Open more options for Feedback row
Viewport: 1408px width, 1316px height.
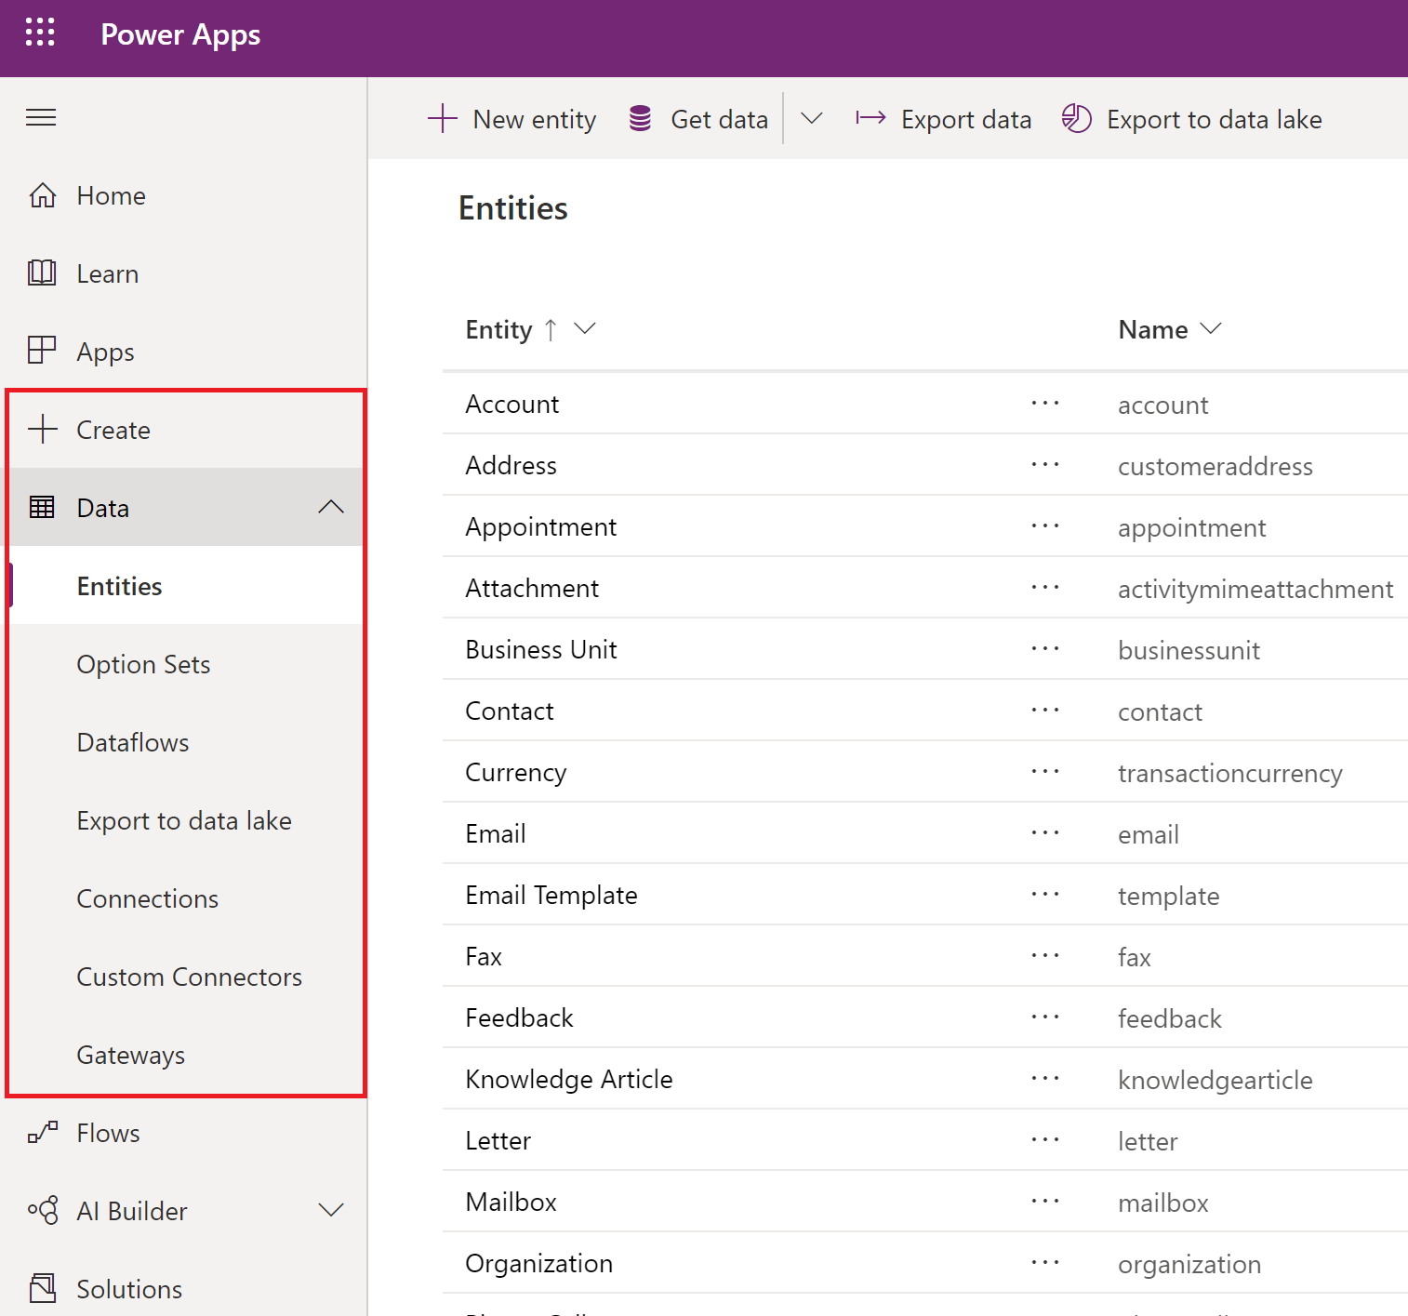point(1045,1017)
